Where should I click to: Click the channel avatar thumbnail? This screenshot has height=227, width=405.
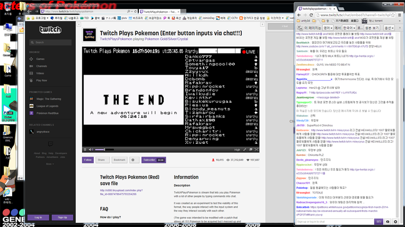(89, 35)
